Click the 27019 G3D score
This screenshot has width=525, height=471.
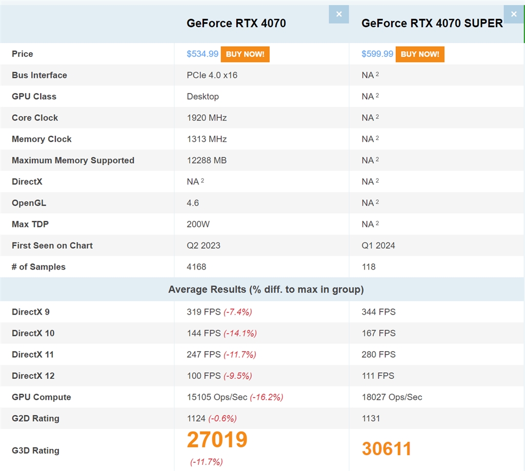(217, 440)
